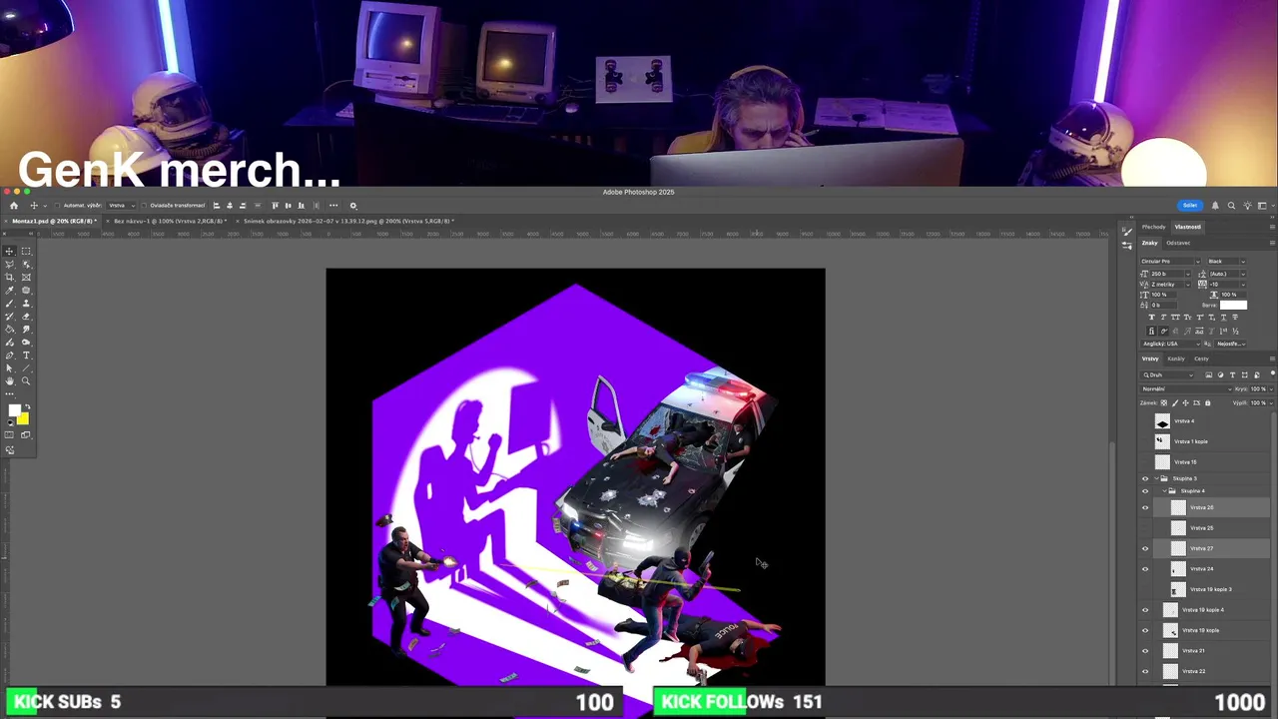Toggle visibility of Vrstva 21
Screen dimensions: 1278x719
(1145, 651)
